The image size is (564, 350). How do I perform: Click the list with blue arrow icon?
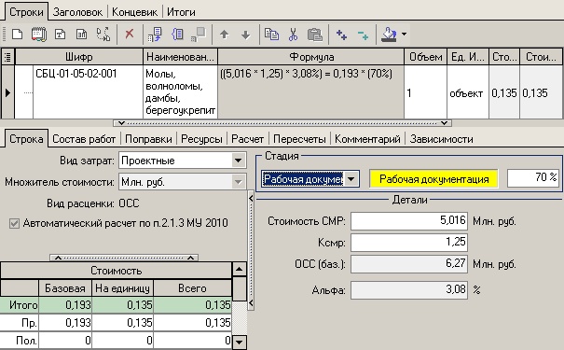point(155,35)
